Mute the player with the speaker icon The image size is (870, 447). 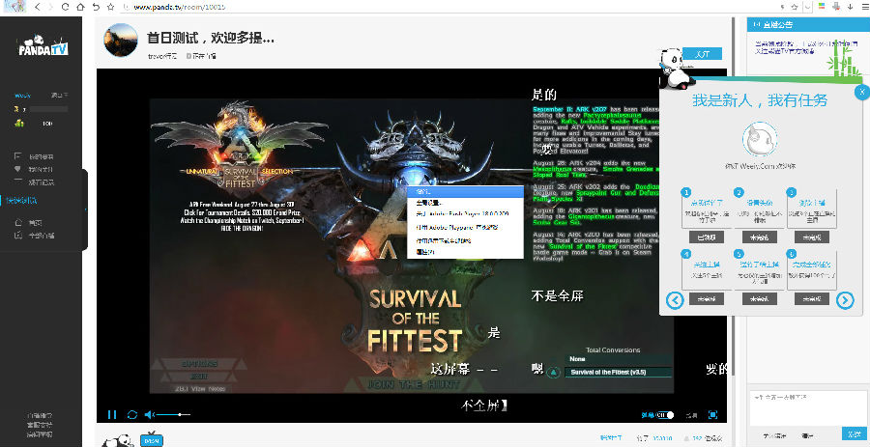tap(149, 414)
